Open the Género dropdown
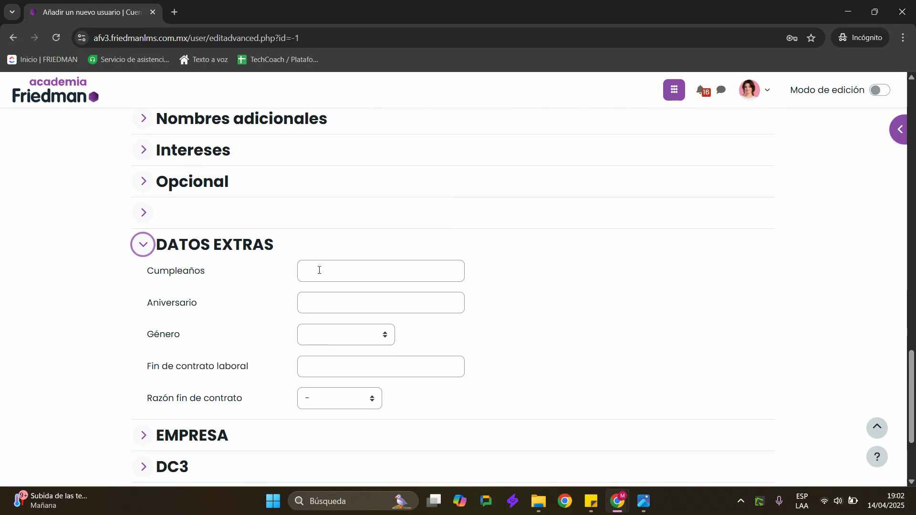 tap(345, 335)
